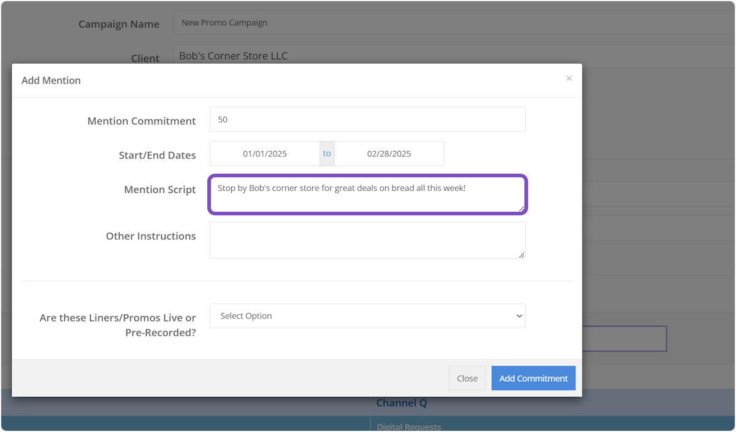This screenshot has height=432, width=736.
Task: Click into the Other Instructions text area
Action: pyautogui.click(x=367, y=240)
